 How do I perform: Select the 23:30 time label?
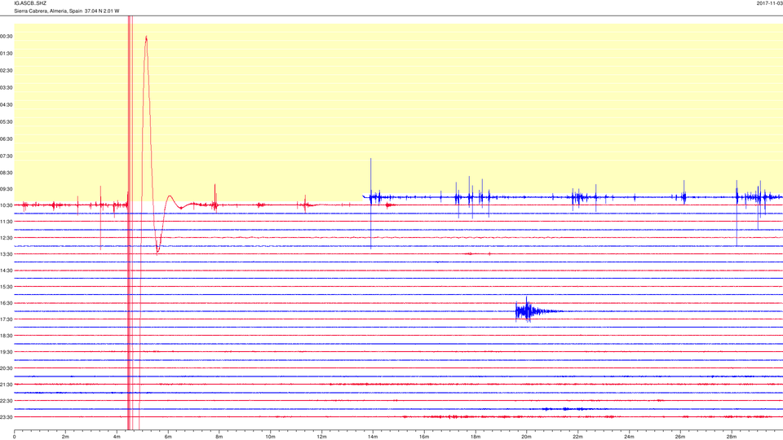pyautogui.click(x=7, y=417)
